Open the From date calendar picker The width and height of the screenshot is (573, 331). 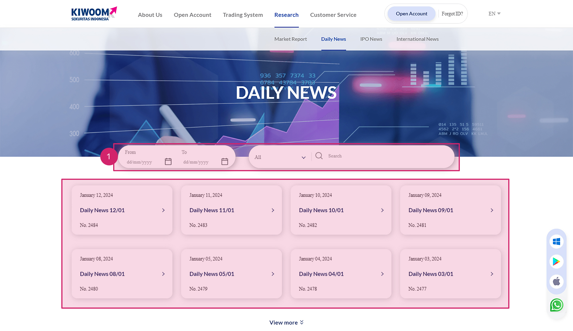point(168,161)
